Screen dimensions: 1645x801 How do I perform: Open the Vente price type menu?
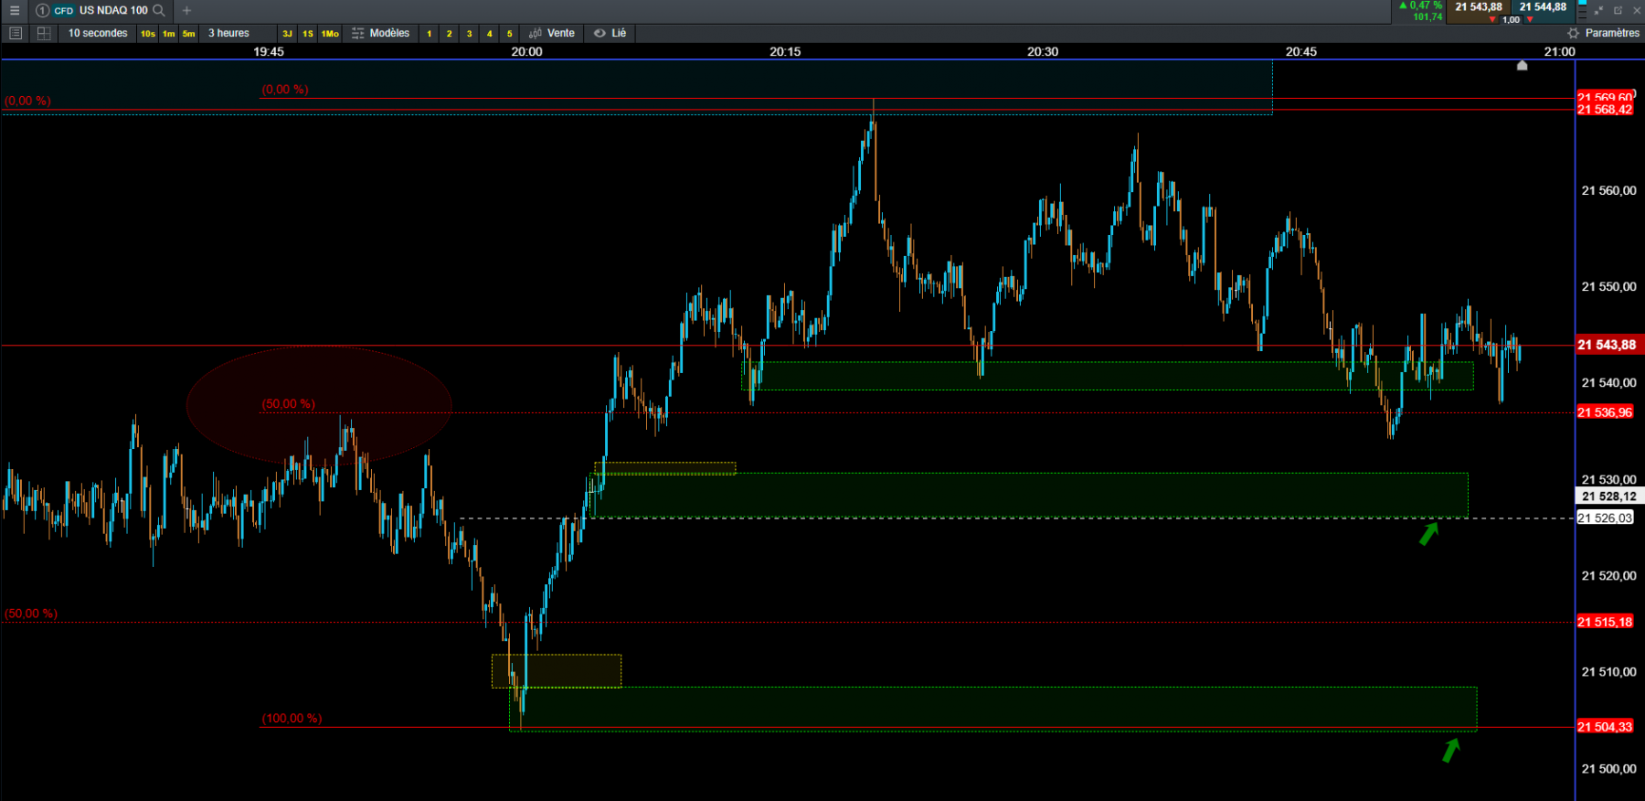[552, 33]
